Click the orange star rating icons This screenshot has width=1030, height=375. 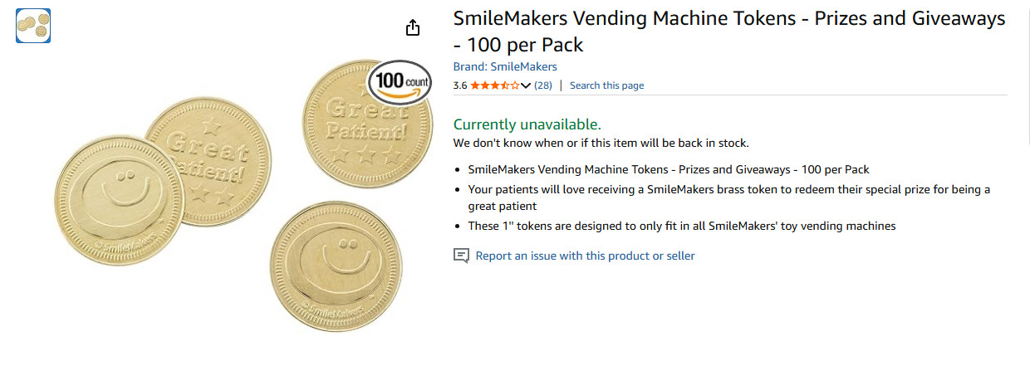(x=494, y=85)
